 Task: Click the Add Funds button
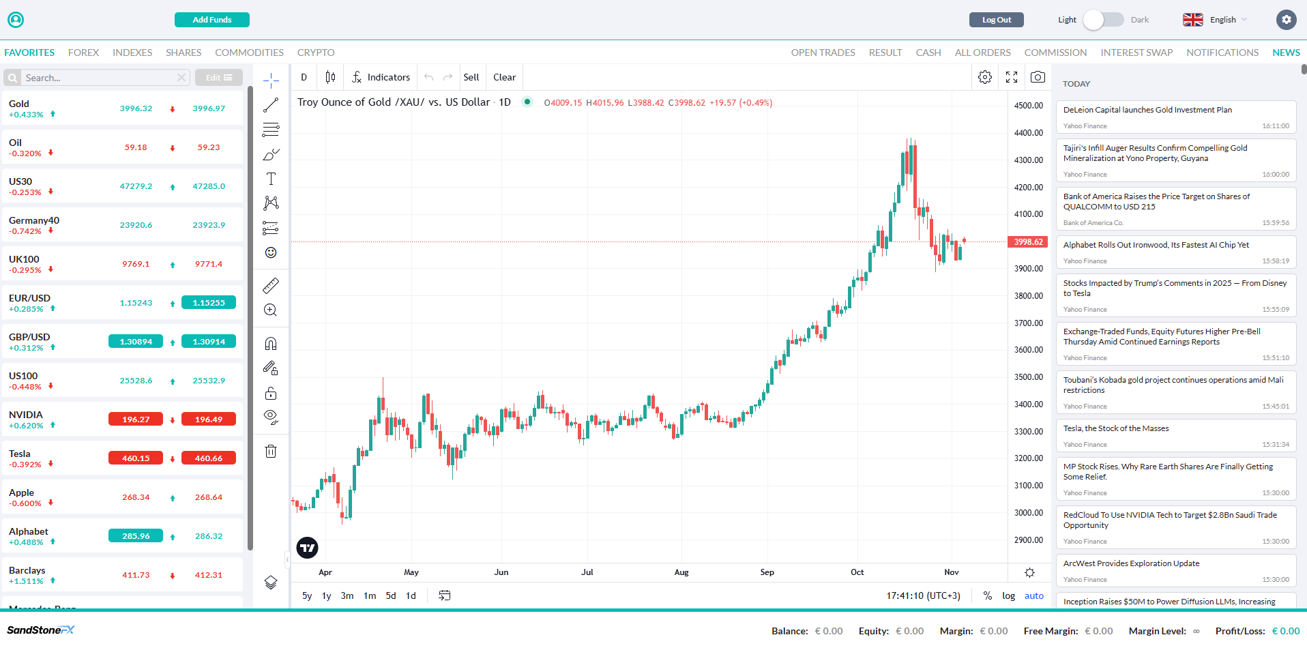pos(211,20)
